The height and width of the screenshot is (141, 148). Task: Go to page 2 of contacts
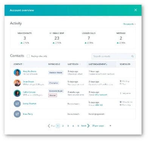coord(63,126)
